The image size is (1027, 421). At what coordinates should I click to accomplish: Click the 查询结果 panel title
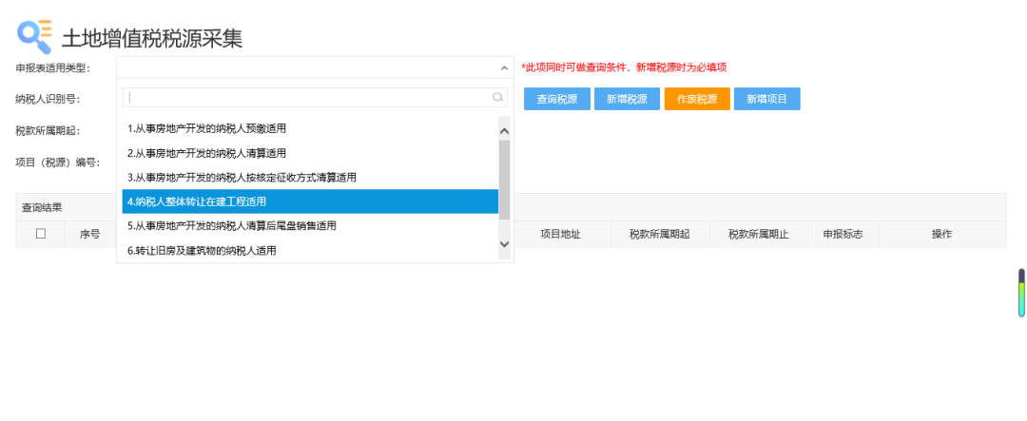pos(42,207)
